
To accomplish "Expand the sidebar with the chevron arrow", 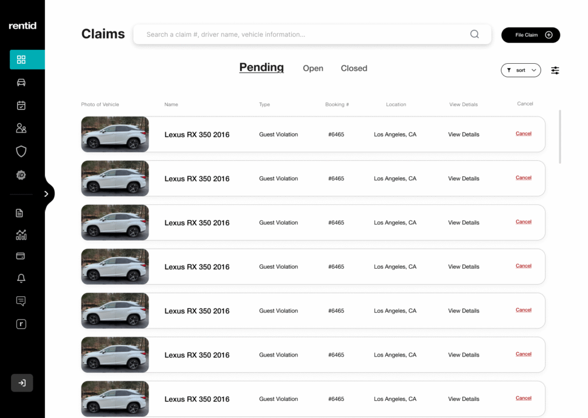I will [x=47, y=194].
